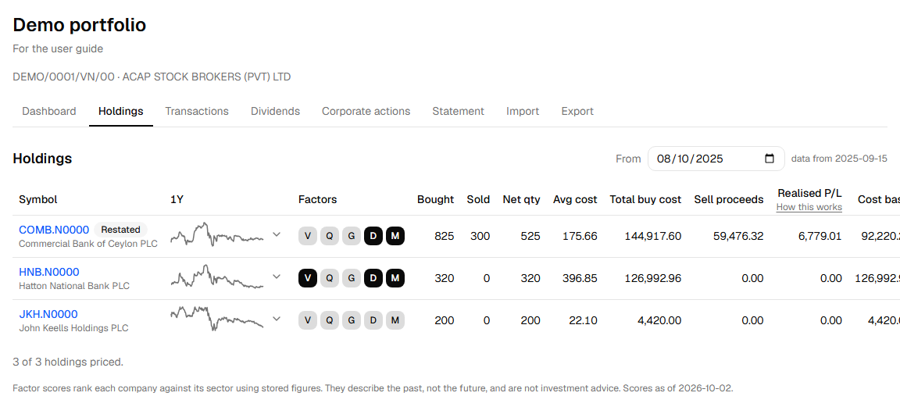Viewport: 900px width, 407px height.
Task: Go to the Dividends tab
Action: (x=275, y=112)
